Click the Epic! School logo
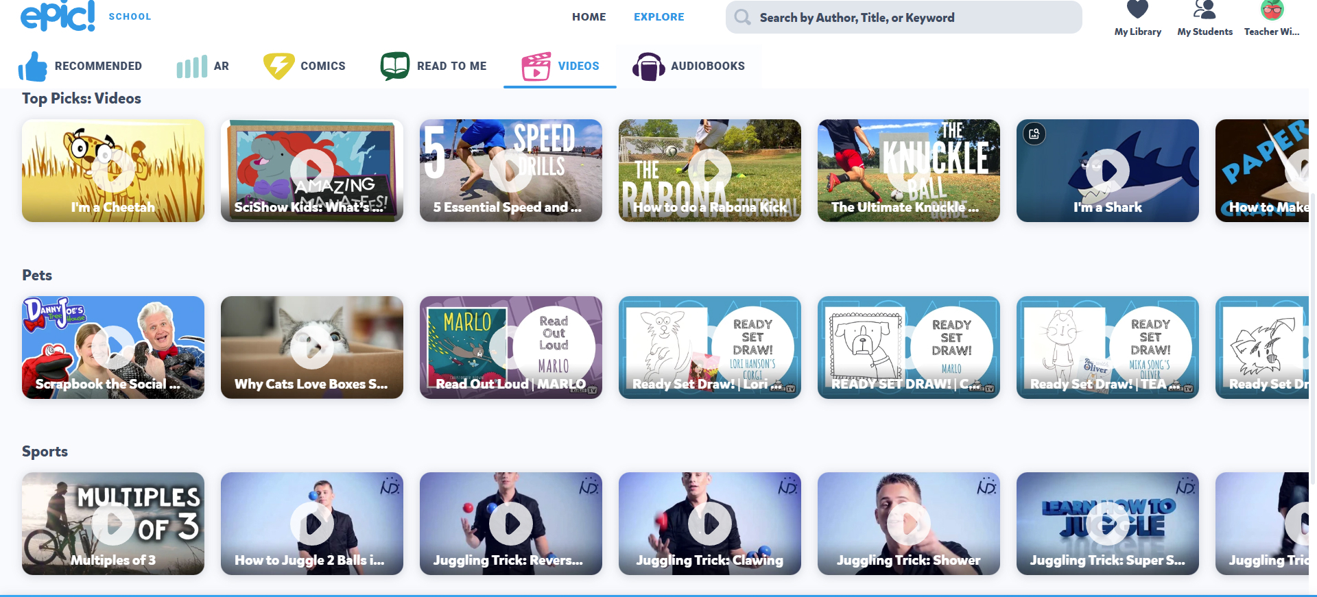 coord(58,16)
